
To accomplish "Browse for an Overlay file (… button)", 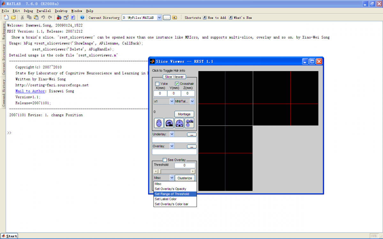I will 191,146.
